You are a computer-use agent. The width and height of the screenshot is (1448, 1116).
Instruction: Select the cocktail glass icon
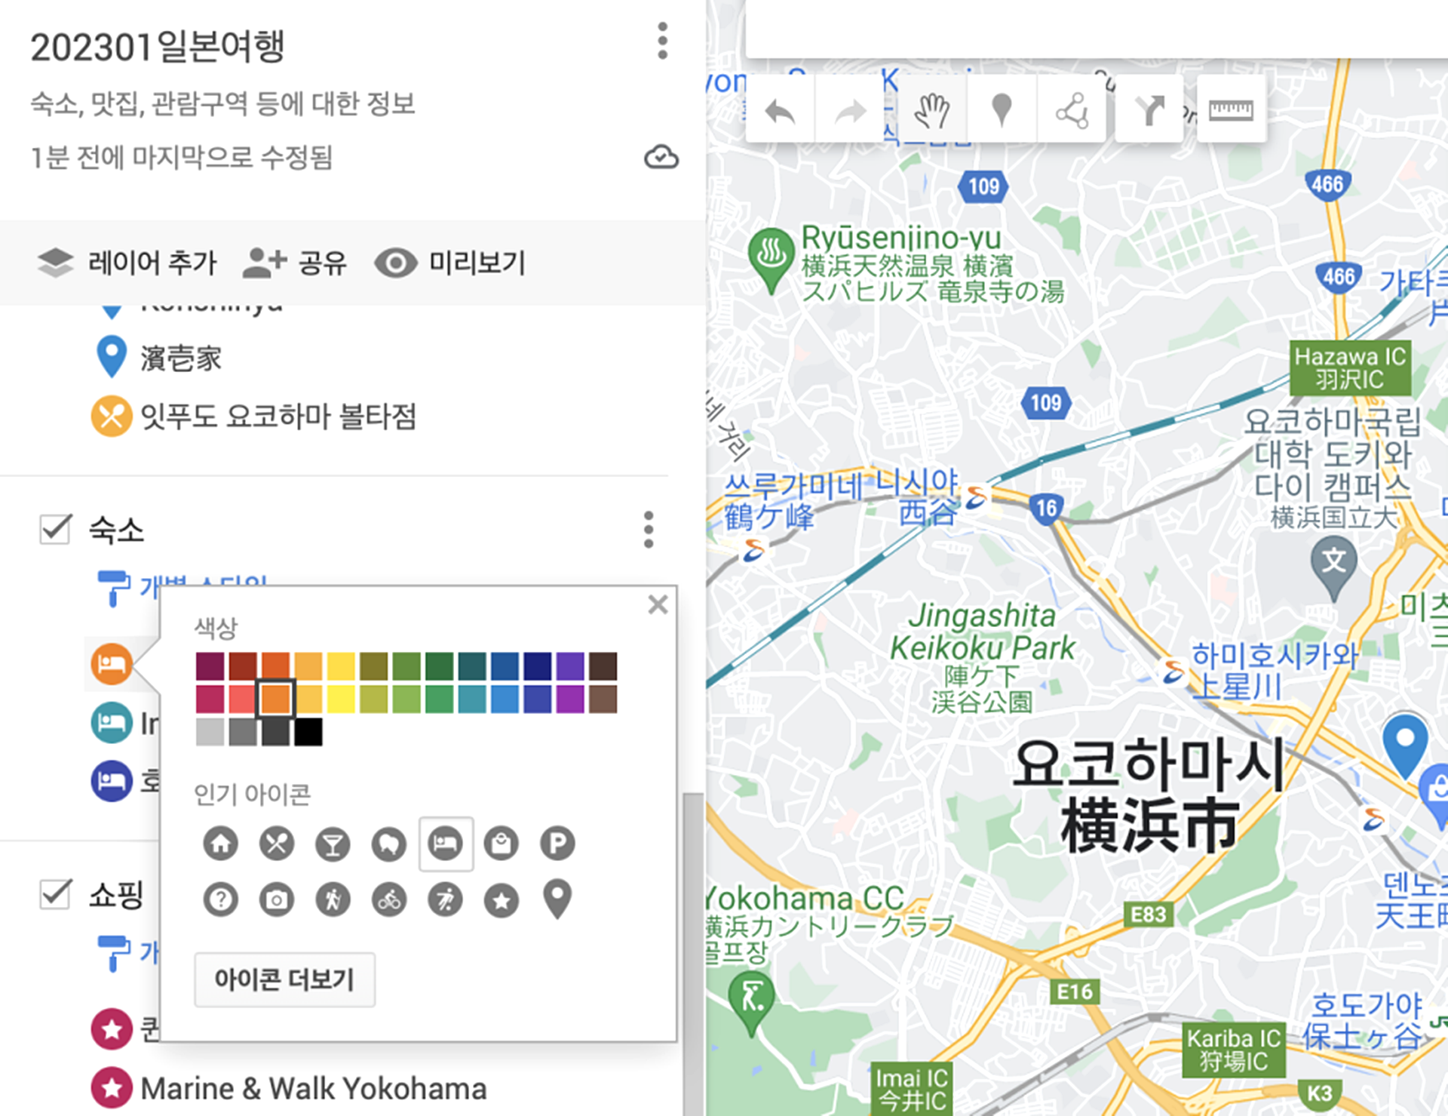coord(333,844)
